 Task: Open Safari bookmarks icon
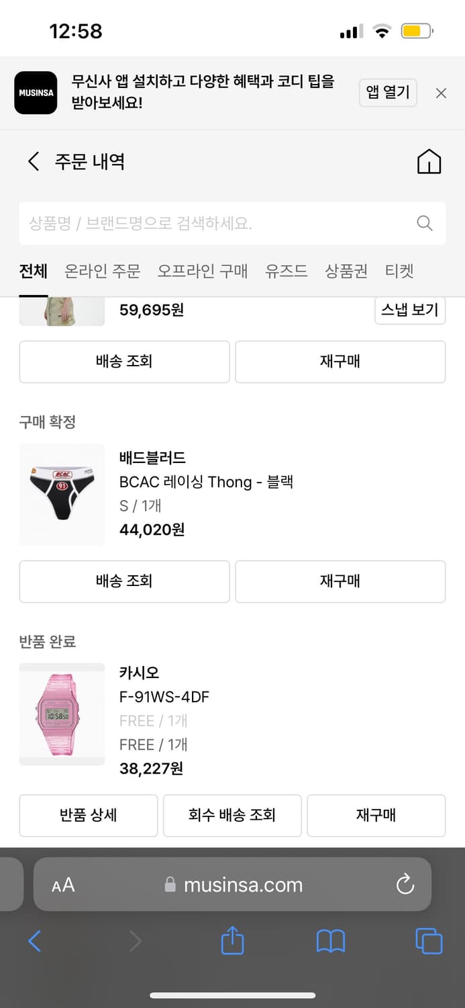coord(330,941)
